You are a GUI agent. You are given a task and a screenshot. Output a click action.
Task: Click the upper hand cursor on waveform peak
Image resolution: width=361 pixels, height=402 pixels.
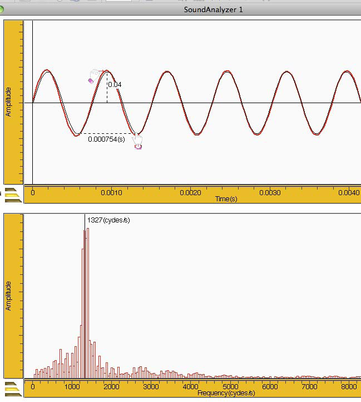95,74
